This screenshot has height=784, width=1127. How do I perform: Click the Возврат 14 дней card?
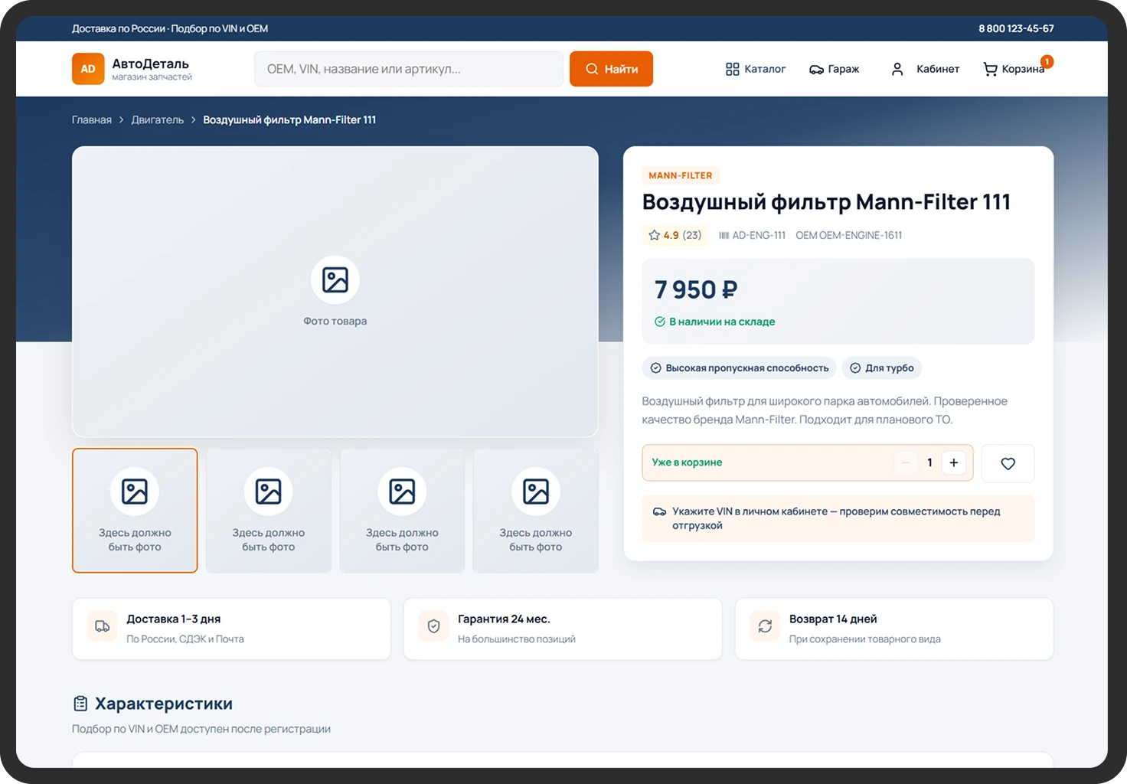pos(894,629)
